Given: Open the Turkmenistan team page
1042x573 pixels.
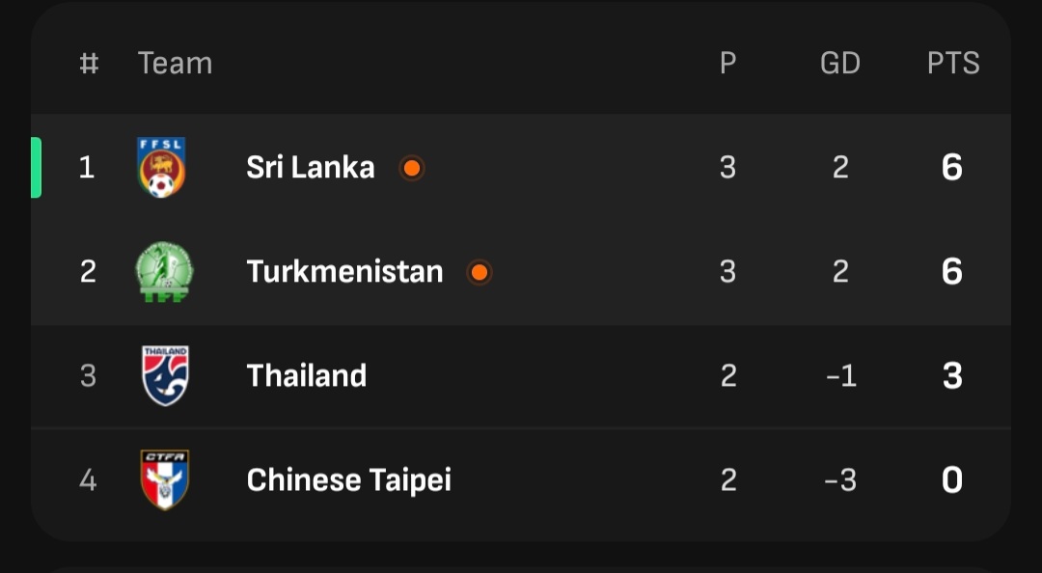Looking at the screenshot, I should 344,272.
